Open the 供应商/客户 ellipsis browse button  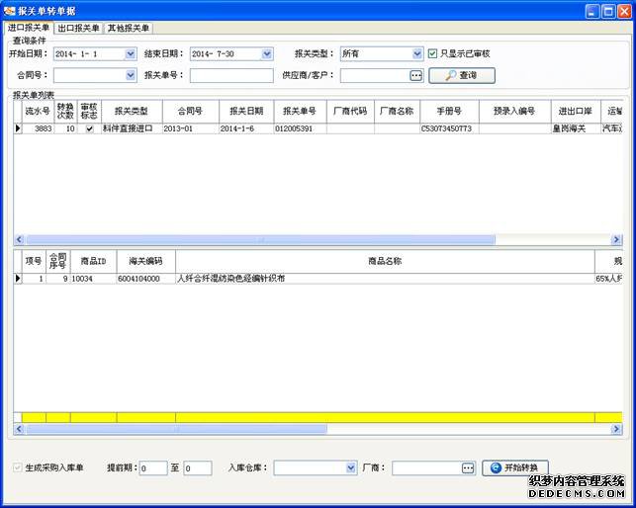pos(416,75)
